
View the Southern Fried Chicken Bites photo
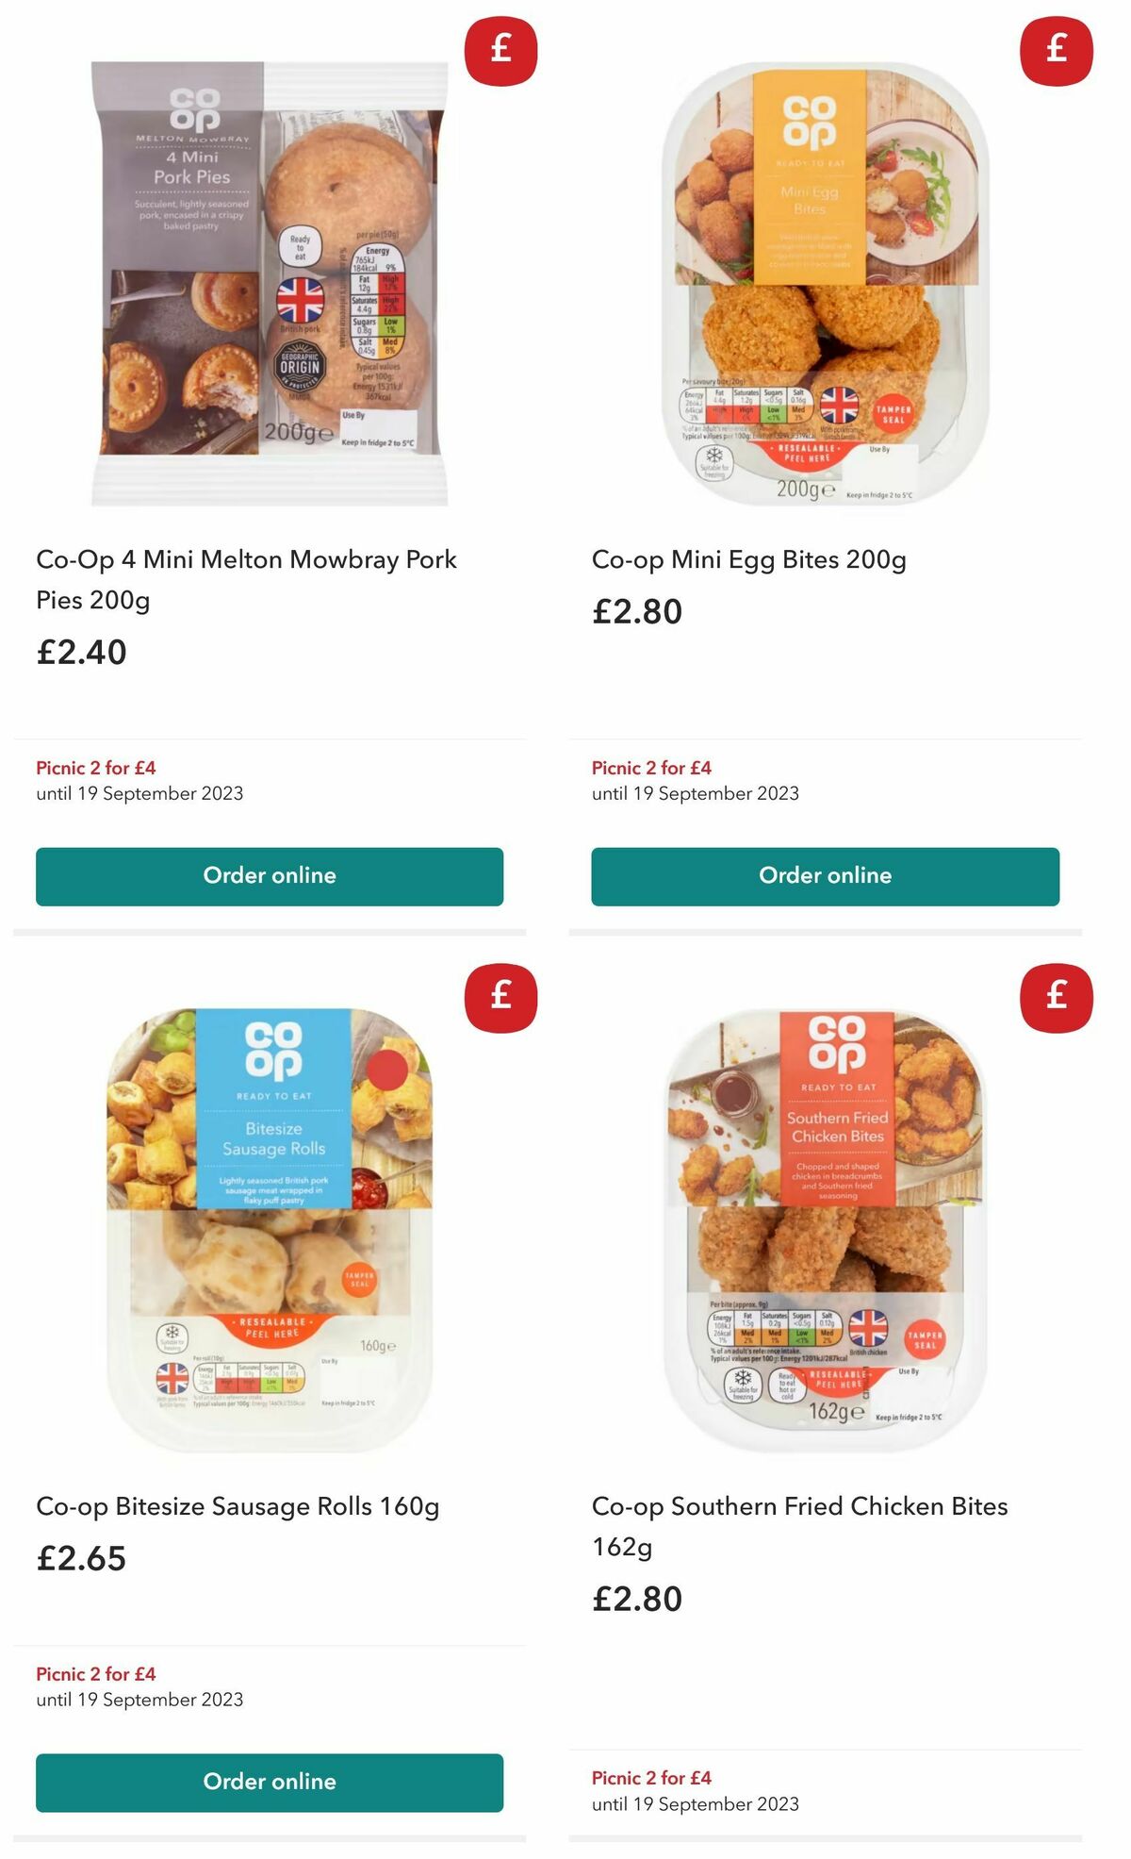824,1217
